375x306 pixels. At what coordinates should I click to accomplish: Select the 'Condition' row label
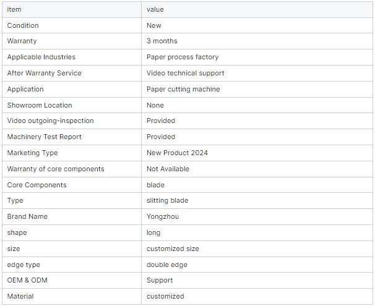click(x=23, y=25)
